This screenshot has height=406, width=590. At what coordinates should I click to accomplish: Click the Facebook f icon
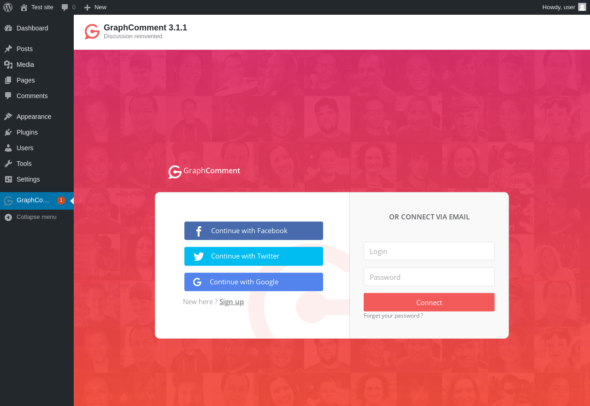[199, 231]
